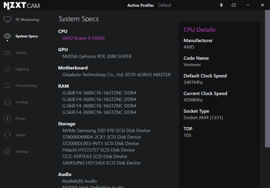The height and width of the screenshot is (188, 270).
Task: Open the Audio menu label
Action: click(x=20, y=135)
